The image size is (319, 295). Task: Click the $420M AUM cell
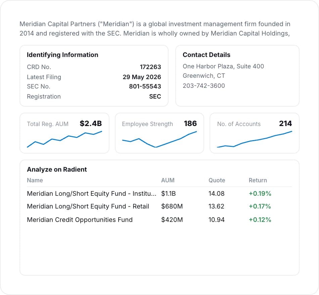pos(172,220)
